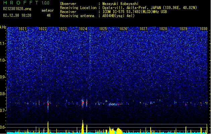This screenshot has height=134, width=211.
Task: Click the 1025 time marker
Action: pos(103,29)
